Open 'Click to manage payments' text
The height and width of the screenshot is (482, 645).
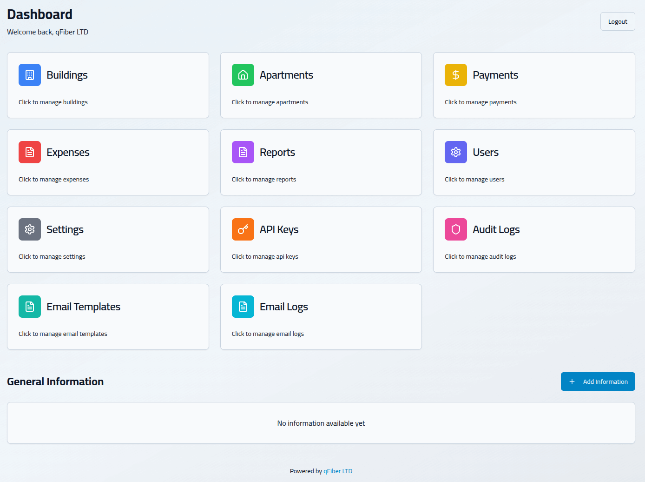tap(480, 102)
